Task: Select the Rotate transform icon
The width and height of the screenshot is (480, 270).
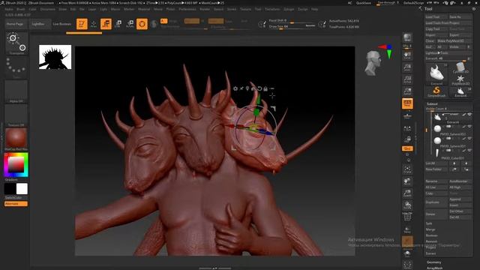Action: pos(130,24)
